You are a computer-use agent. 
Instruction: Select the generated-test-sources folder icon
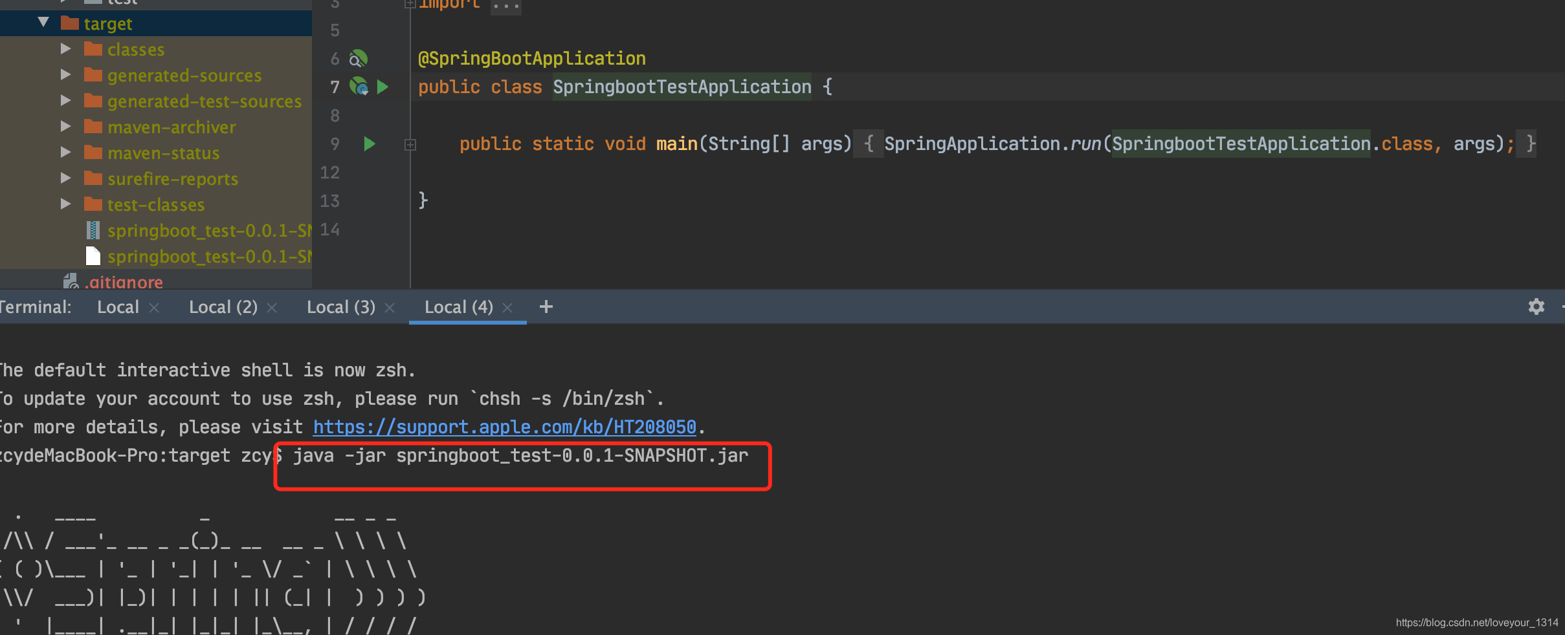coord(93,101)
